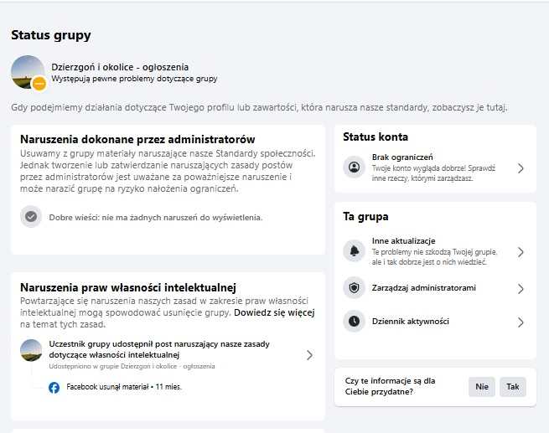Click the blue Facebook logo icon
The width and height of the screenshot is (549, 433).
click(x=54, y=387)
